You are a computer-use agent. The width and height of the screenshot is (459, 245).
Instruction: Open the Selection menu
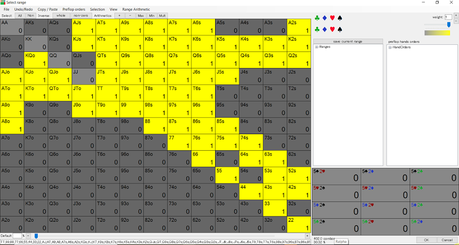[x=97, y=9]
